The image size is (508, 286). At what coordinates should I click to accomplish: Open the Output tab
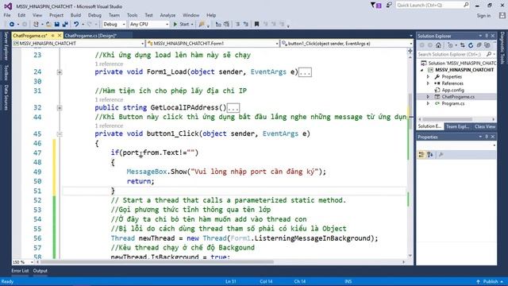click(x=40, y=271)
